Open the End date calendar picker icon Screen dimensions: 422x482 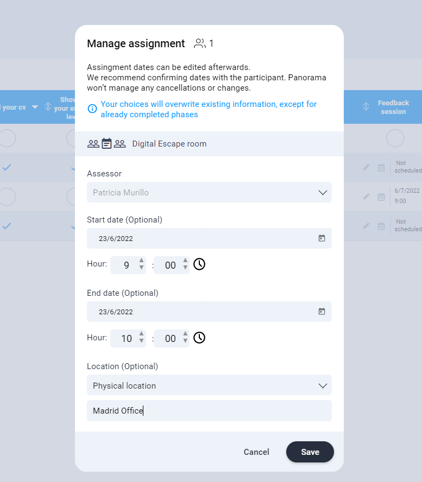click(x=322, y=312)
